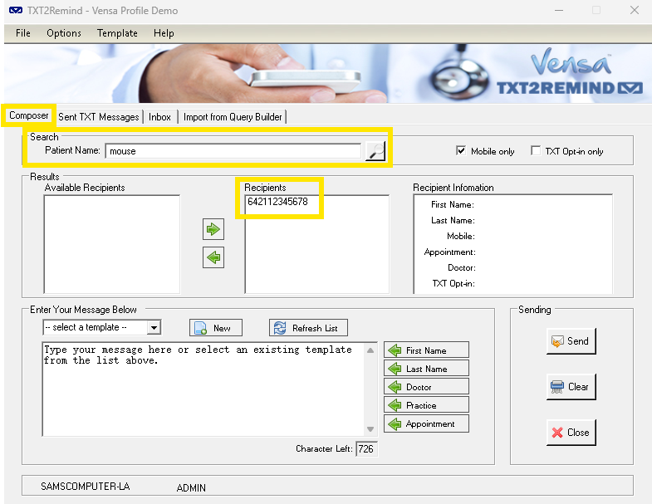
Task: Click inside the message text area
Action: click(203, 389)
